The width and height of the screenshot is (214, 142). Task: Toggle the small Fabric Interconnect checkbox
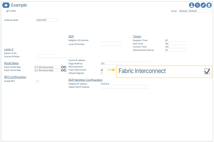102,70
